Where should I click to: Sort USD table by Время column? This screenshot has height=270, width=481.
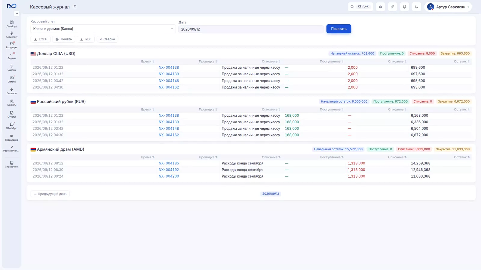[x=148, y=61]
